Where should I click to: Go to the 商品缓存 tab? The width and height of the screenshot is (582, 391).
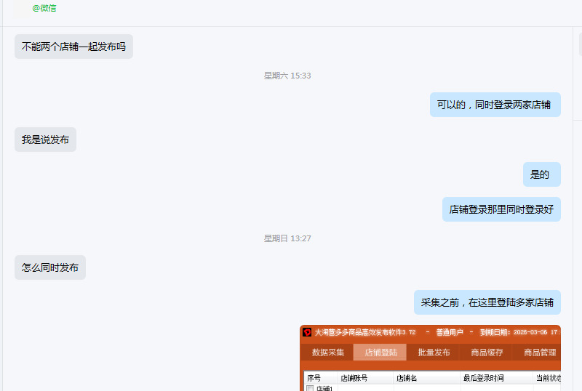click(487, 352)
